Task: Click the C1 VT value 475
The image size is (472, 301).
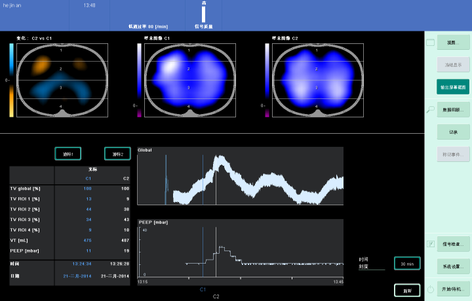Action: tap(88, 240)
